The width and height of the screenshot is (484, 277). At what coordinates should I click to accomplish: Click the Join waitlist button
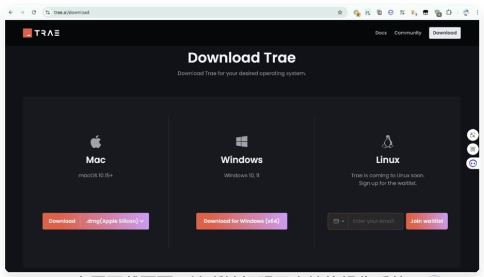pos(427,221)
